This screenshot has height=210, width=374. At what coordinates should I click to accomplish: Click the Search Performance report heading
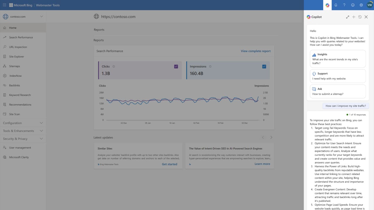[x=110, y=51]
